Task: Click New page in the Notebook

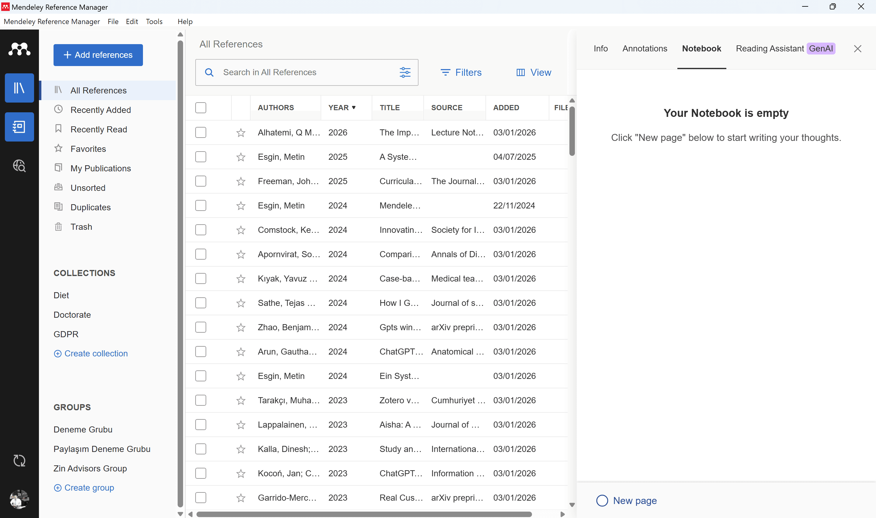Action: 626,501
